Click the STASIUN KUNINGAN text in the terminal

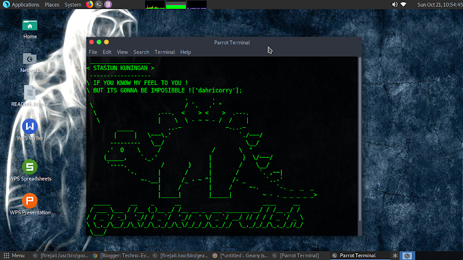point(121,68)
